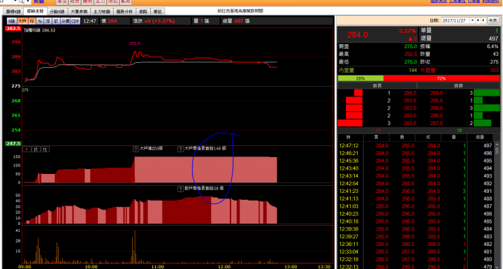This screenshot has width=503, height=269.
Task: Toggle the 大戶 indicator button
Action: tap(22, 21)
